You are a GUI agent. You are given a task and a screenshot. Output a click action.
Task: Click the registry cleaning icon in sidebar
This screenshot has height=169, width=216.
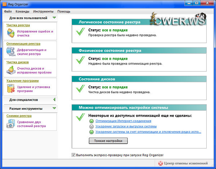(x=11, y=34)
